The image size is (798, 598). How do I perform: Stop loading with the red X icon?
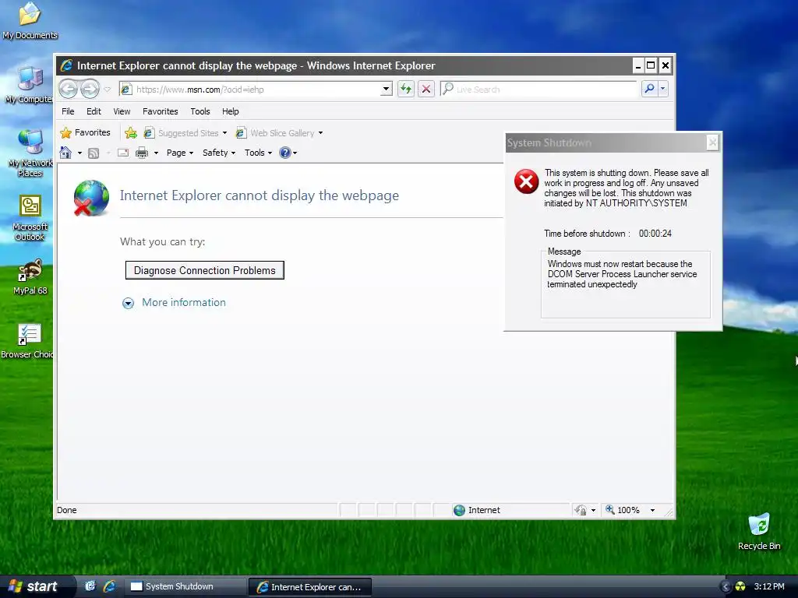point(426,90)
